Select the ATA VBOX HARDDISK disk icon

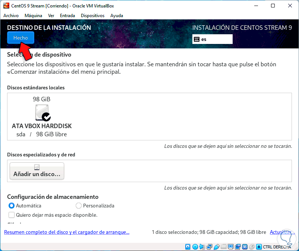tap(43, 113)
